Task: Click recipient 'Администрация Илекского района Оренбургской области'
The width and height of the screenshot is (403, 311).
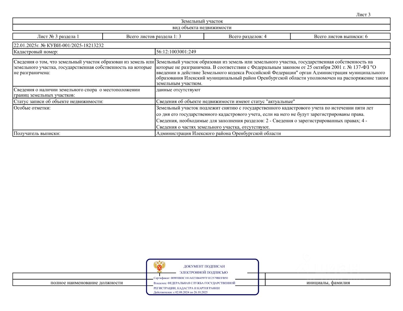Action: (x=219, y=133)
